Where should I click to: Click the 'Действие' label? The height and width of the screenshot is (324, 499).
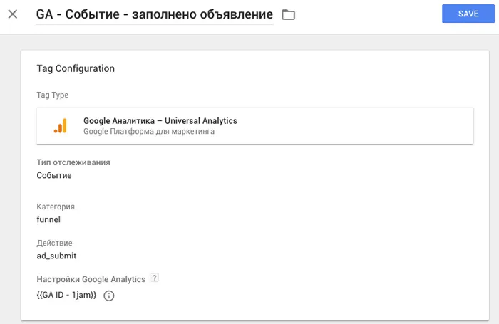click(54, 244)
